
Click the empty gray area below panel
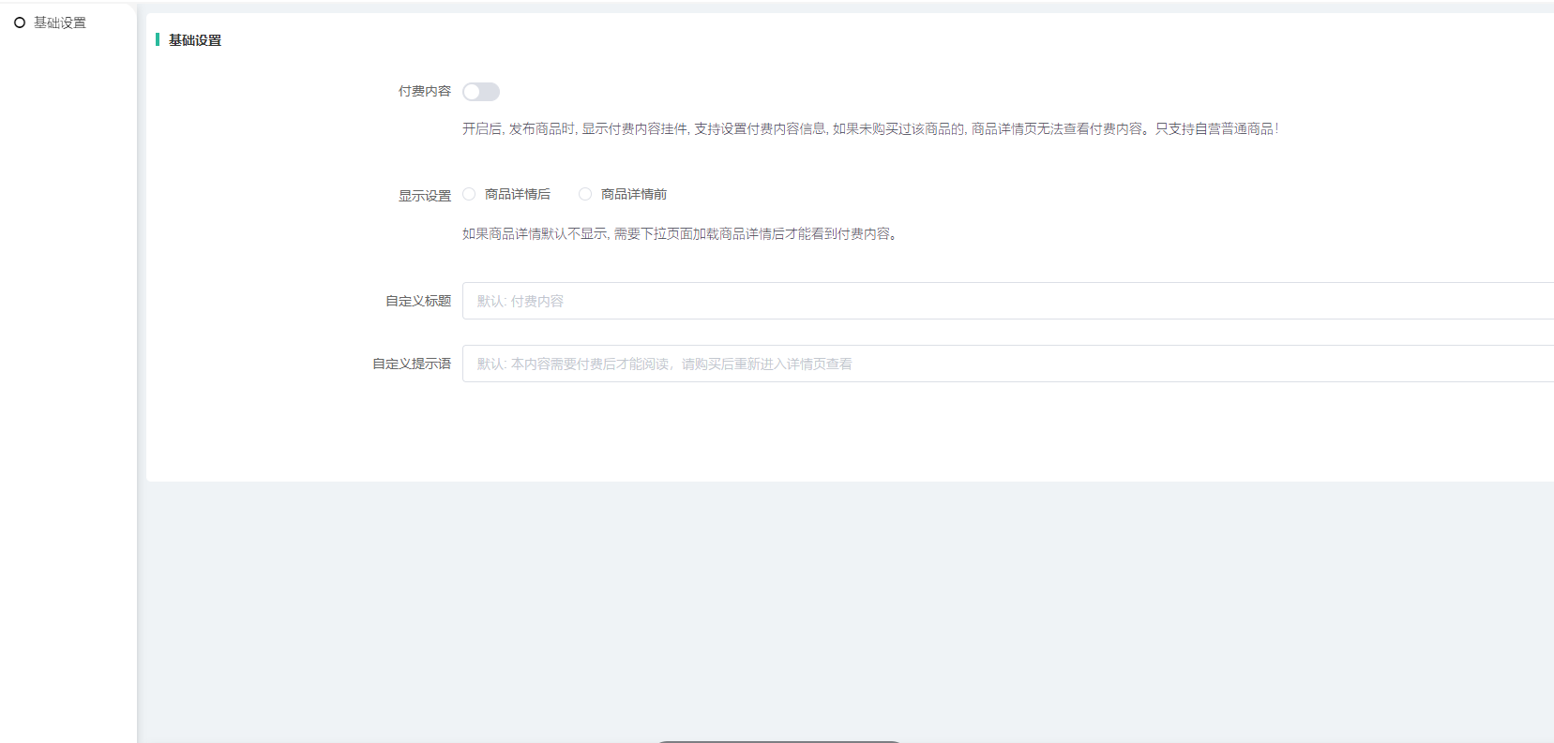(x=844, y=609)
